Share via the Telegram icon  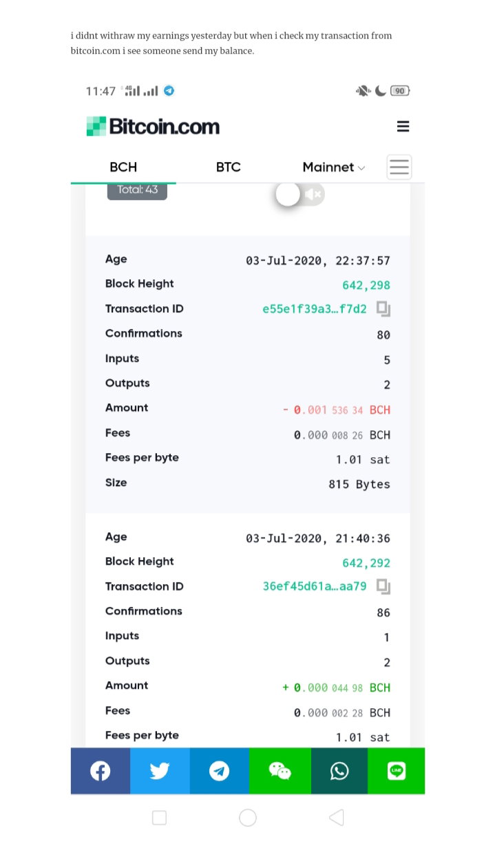220,771
